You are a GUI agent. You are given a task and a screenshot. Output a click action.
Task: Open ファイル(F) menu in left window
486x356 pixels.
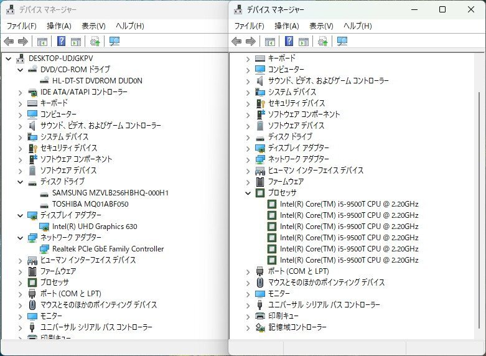[x=21, y=26]
